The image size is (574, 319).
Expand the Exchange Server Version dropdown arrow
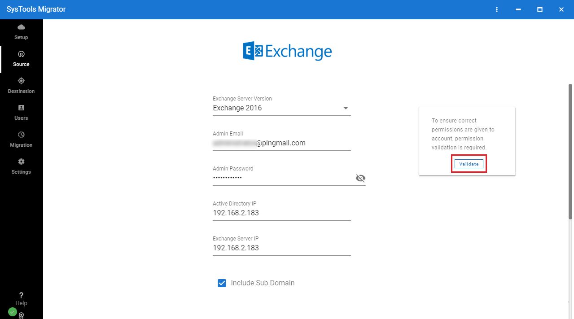click(x=346, y=108)
